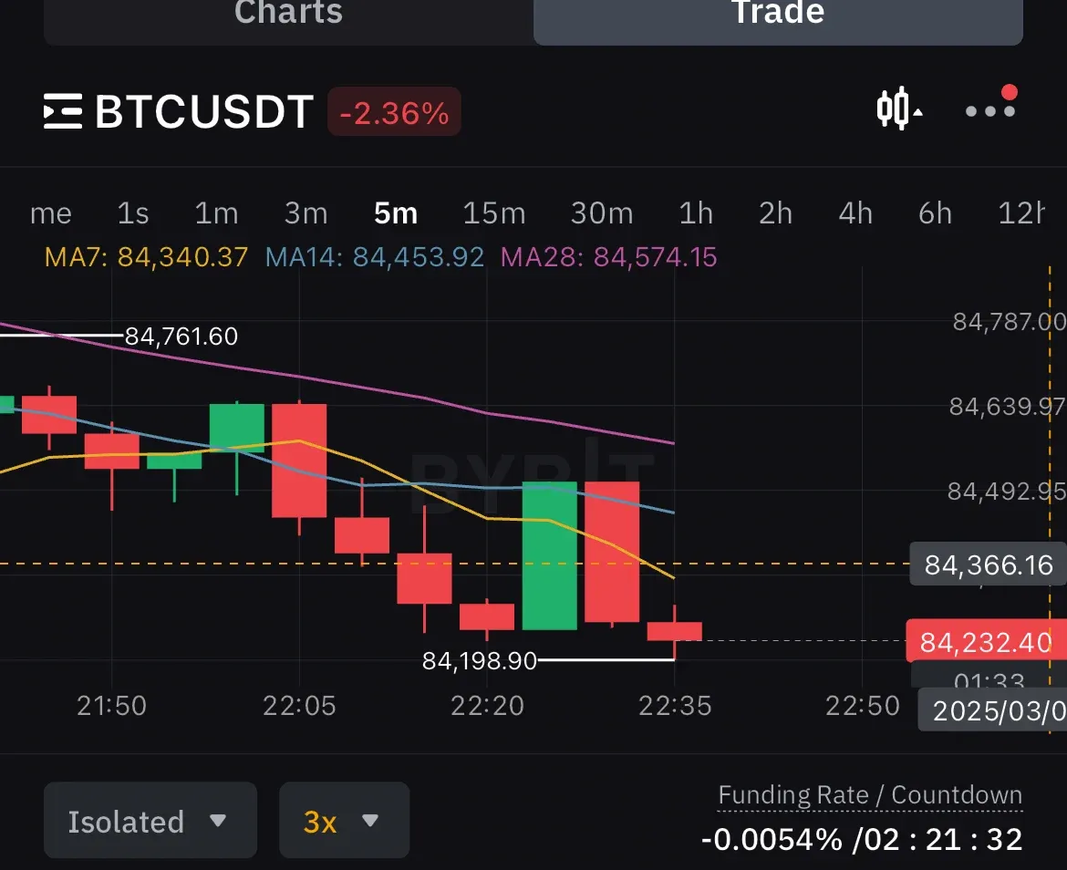Click the current price tag 84,232.40
Screen dimensions: 1067x870
coord(985,642)
